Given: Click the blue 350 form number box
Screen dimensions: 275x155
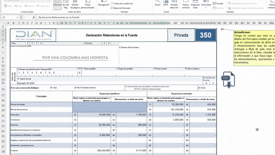Looking at the screenshot, I should [x=206, y=35].
